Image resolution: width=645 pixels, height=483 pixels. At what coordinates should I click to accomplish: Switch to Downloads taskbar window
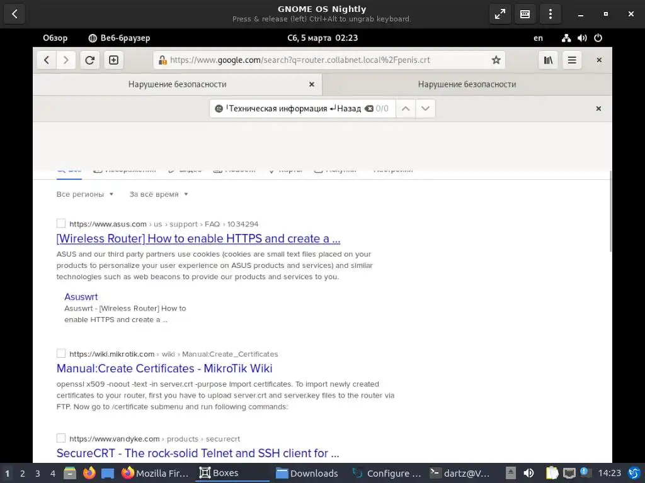(x=307, y=473)
